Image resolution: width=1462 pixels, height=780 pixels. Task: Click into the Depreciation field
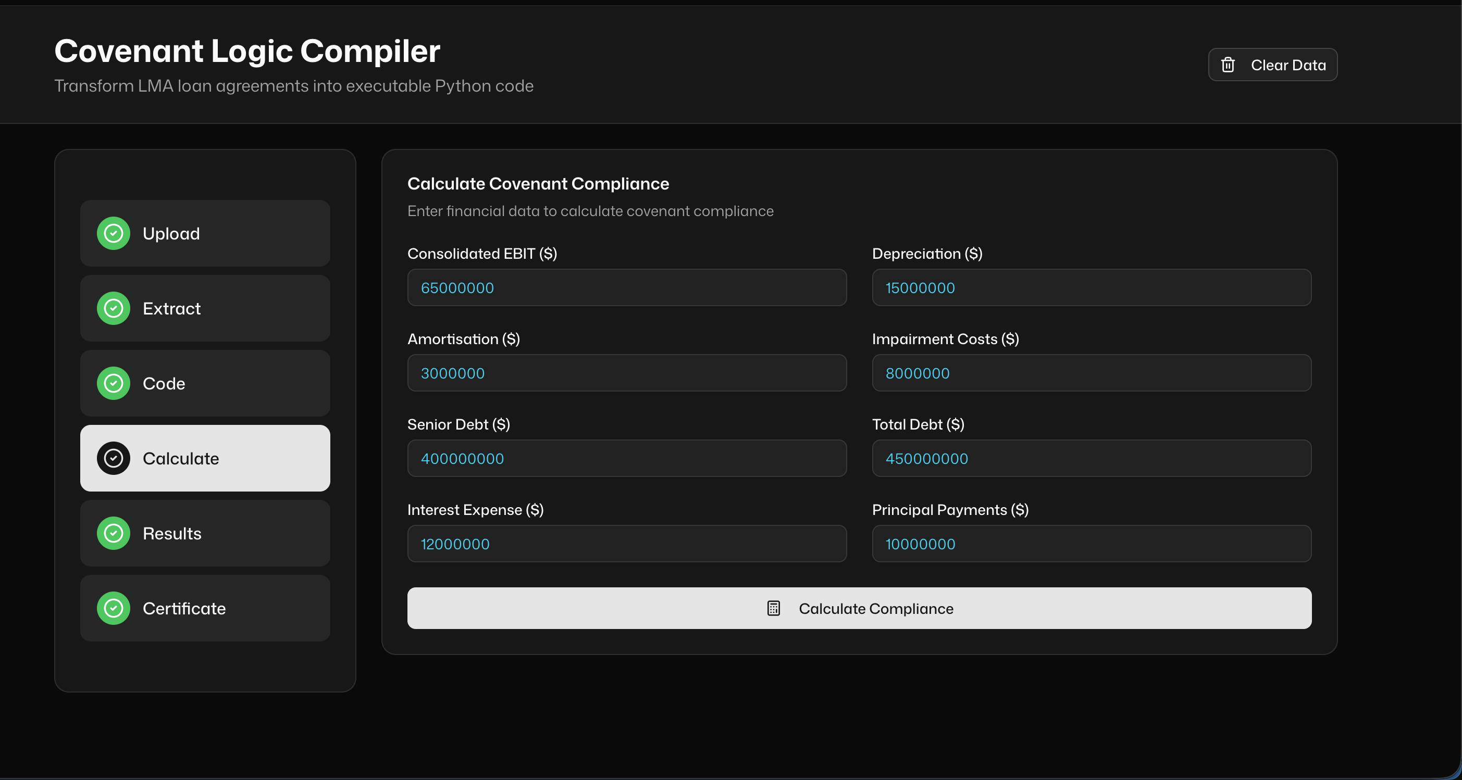(1091, 287)
